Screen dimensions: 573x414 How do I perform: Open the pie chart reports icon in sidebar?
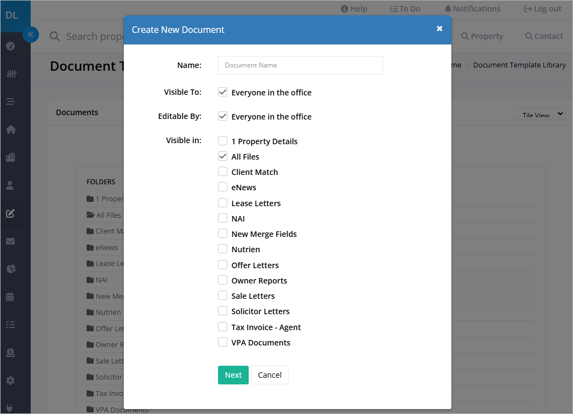click(x=11, y=269)
